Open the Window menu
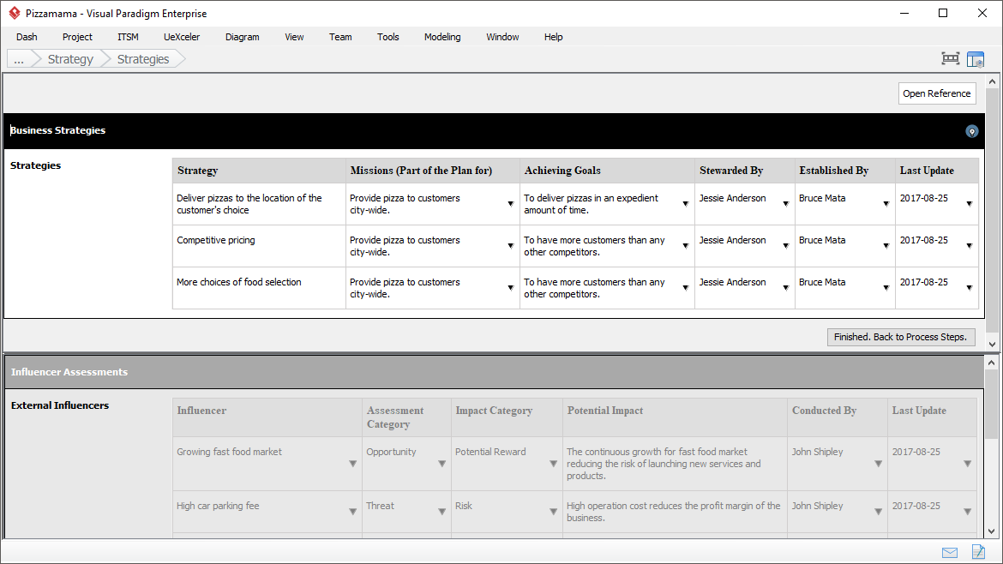The height and width of the screenshot is (564, 1003). click(502, 37)
